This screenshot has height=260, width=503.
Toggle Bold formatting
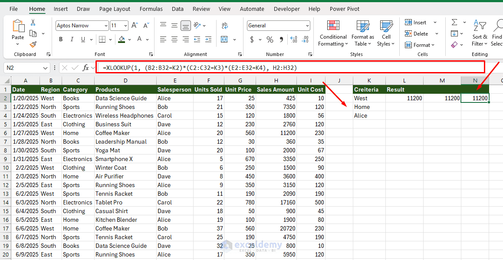pyautogui.click(x=61, y=39)
